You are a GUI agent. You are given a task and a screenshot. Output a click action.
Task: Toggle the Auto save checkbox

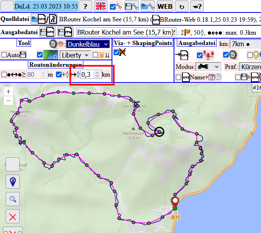(4, 55)
